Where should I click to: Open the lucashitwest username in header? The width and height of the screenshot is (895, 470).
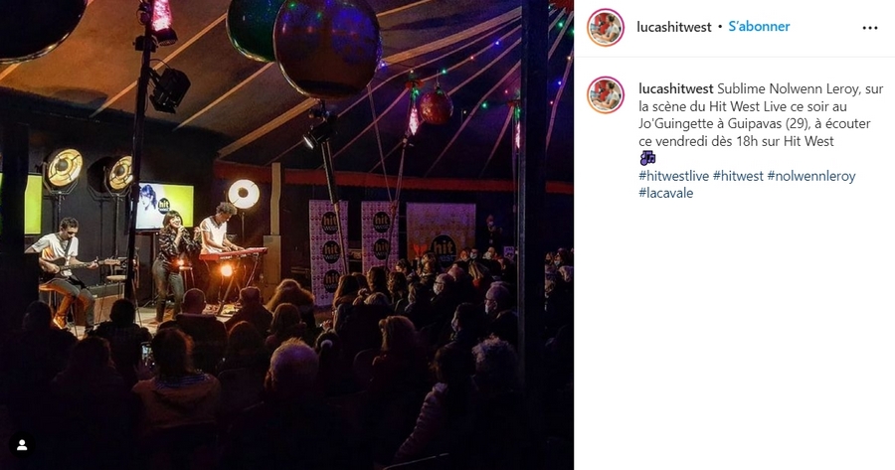click(674, 27)
